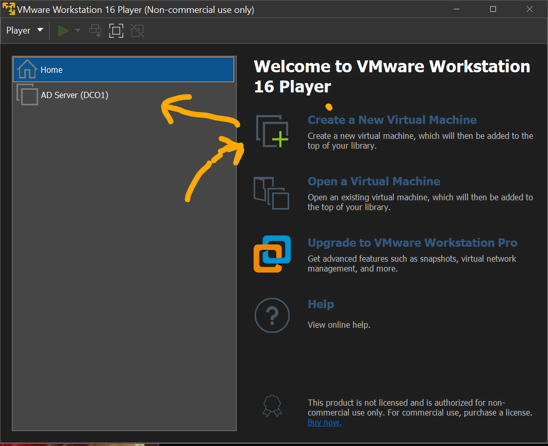
Task: Click Open a Virtual Machine link
Action: coord(374,181)
